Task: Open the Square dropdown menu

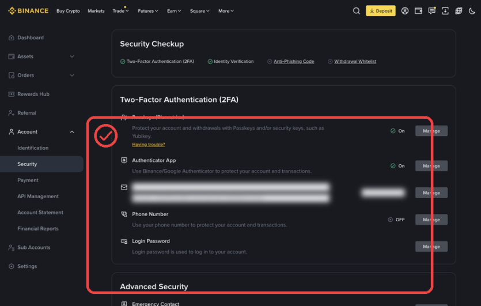Action: (x=200, y=11)
